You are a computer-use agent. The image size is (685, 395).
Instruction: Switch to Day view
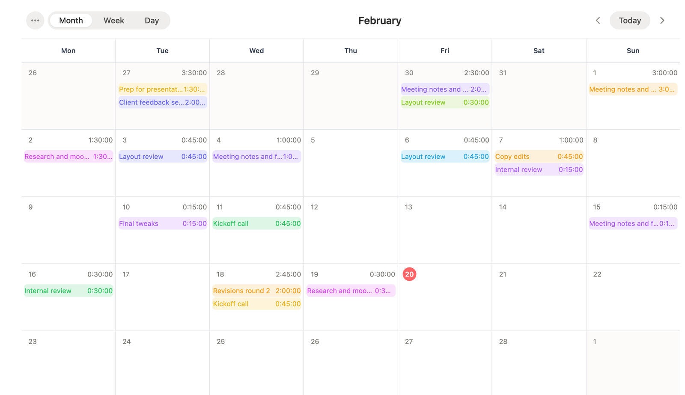pos(152,20)
